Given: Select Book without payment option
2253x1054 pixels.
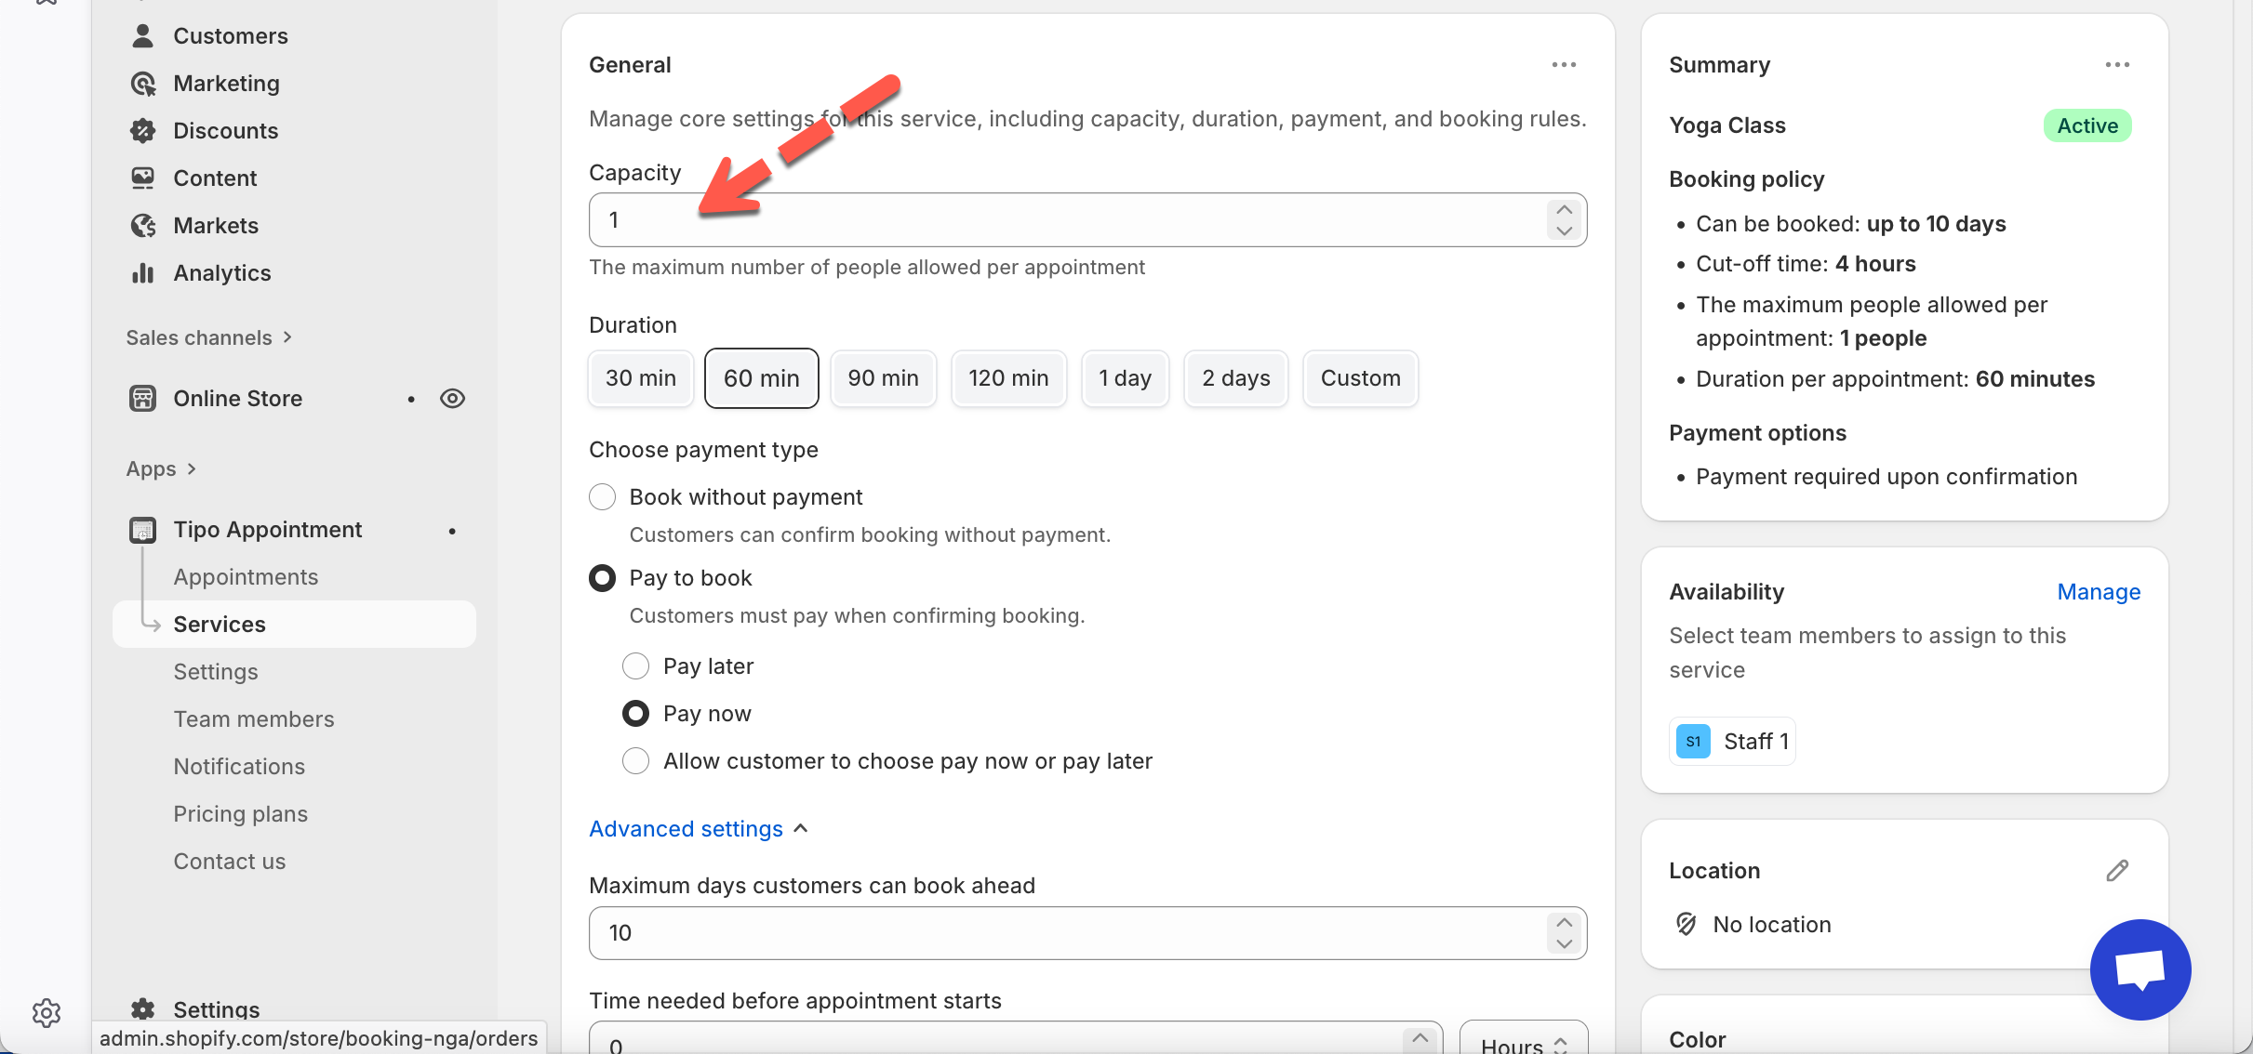Looking at the screenshot, I should (603, 497).
